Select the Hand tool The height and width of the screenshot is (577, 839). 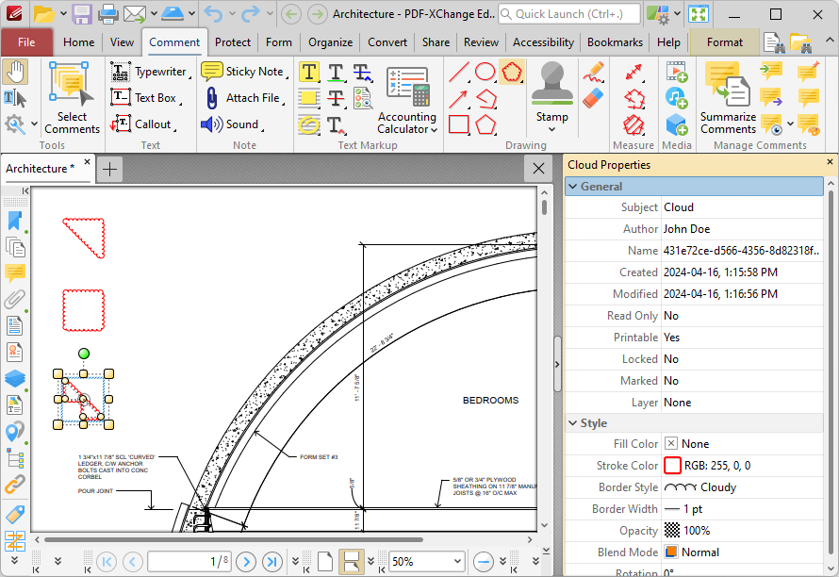point(15,72)
